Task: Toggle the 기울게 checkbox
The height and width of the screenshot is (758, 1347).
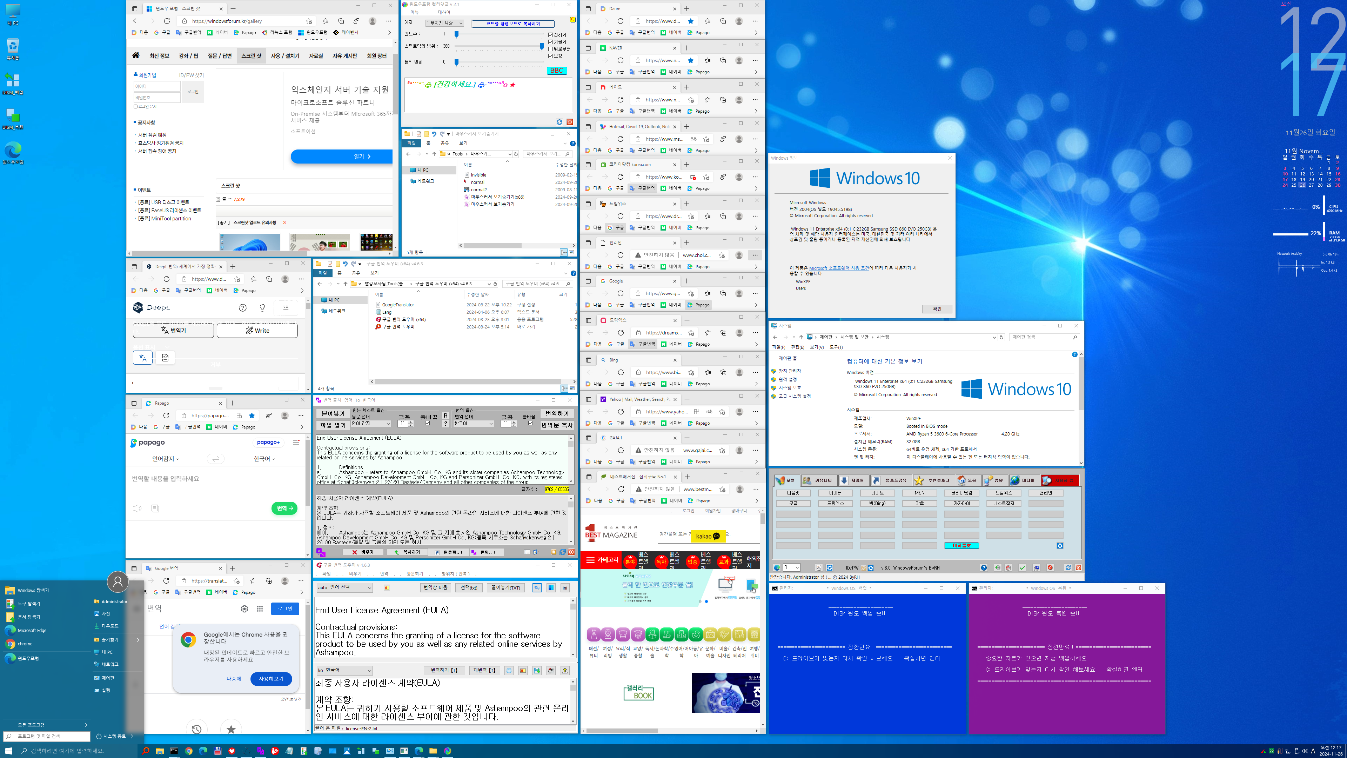Action: 551,42
